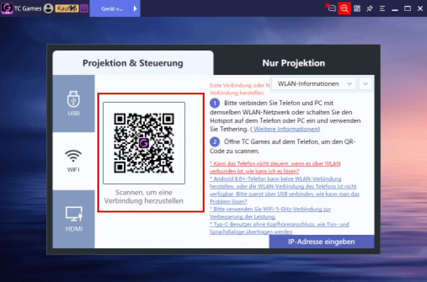The width and height of the screenshot is (427, 282).
Task: Click step 1 'Bitte verbinden Sie Telefon' text
Action: point(285,116)
